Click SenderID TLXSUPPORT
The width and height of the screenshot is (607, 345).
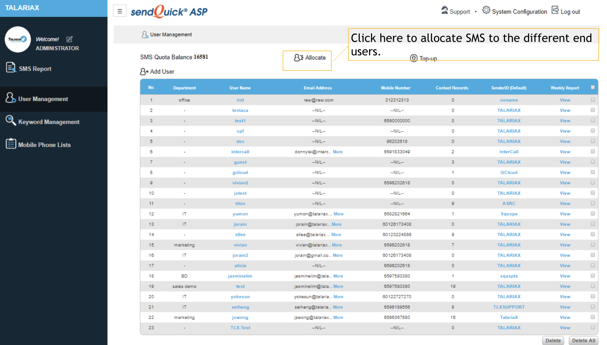click(x=509, y=307)
